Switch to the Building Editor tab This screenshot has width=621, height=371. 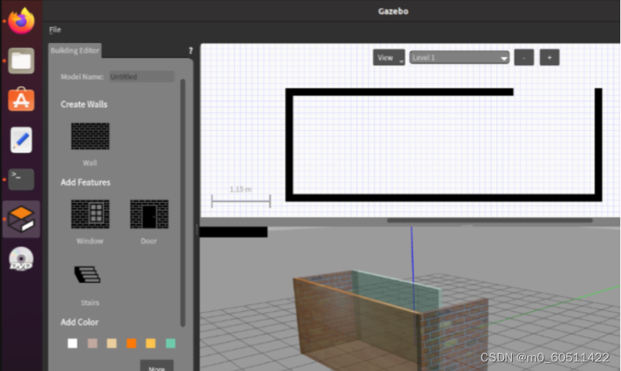pyautogui.click(x=75, y=50)
